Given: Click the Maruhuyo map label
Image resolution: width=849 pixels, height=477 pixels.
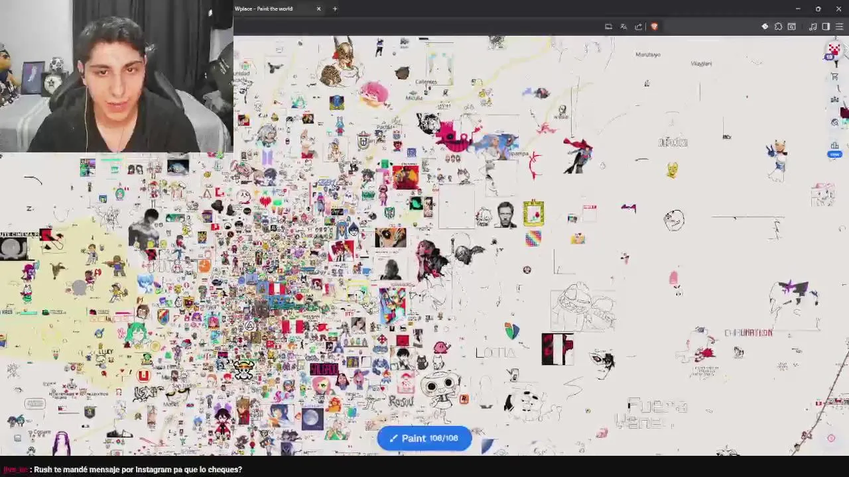Looking at the screenshot, I should click(x=648, y=54).
